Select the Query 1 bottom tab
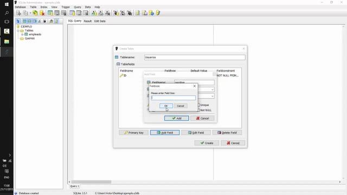 pyautogui.click(x=75, y=186)
